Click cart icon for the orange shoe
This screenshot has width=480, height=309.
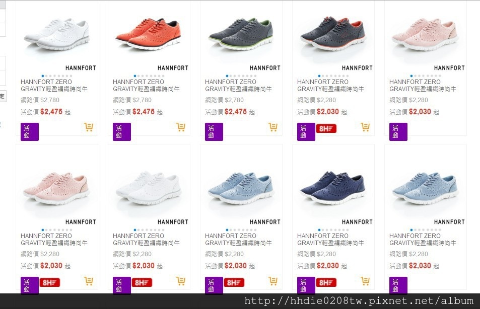pos(181,127)
